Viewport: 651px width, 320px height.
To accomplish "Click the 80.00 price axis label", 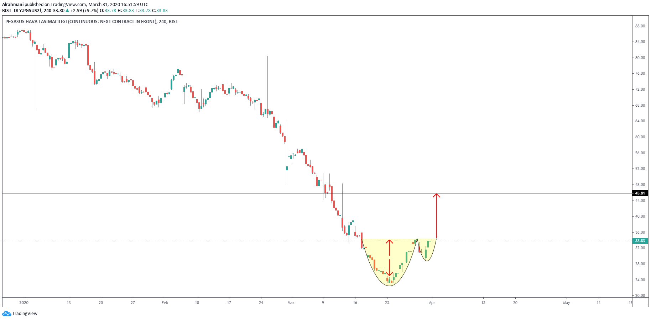I will point(640,58).
